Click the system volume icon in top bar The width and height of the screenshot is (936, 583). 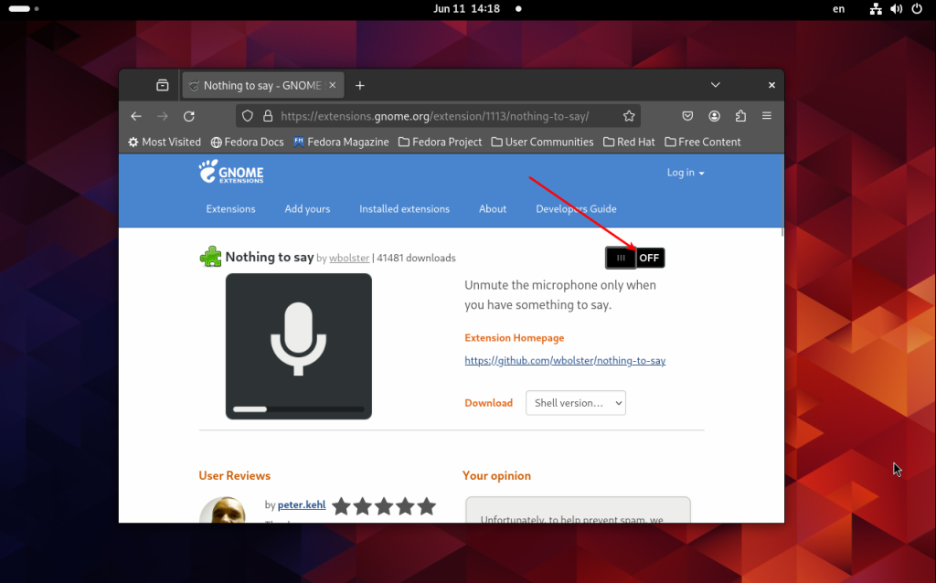(x=896, y=9)
